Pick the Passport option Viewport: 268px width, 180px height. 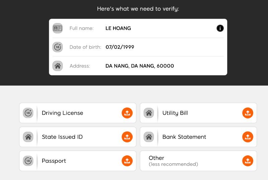[x=54, y=161]
